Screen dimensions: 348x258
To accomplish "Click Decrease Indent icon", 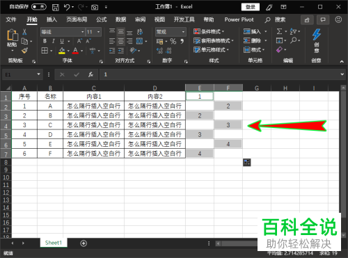I will pyautogui.click(x=112, y=51).
